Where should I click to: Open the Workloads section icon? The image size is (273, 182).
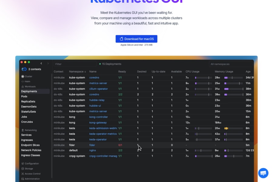pyautogui.click(x=23, y=86)
